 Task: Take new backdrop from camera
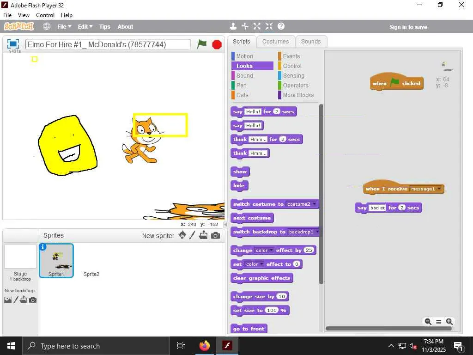click(33, 300)
